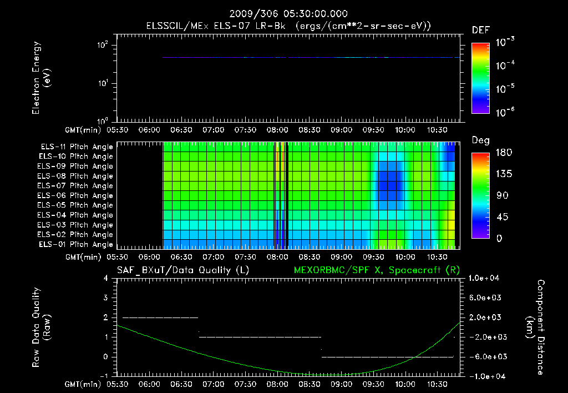568x393 pixels.
Task: Click the 45 label on Deg scale
Action: coord(503,217)
